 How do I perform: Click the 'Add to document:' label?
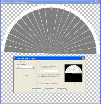click(x=21, y=64)
